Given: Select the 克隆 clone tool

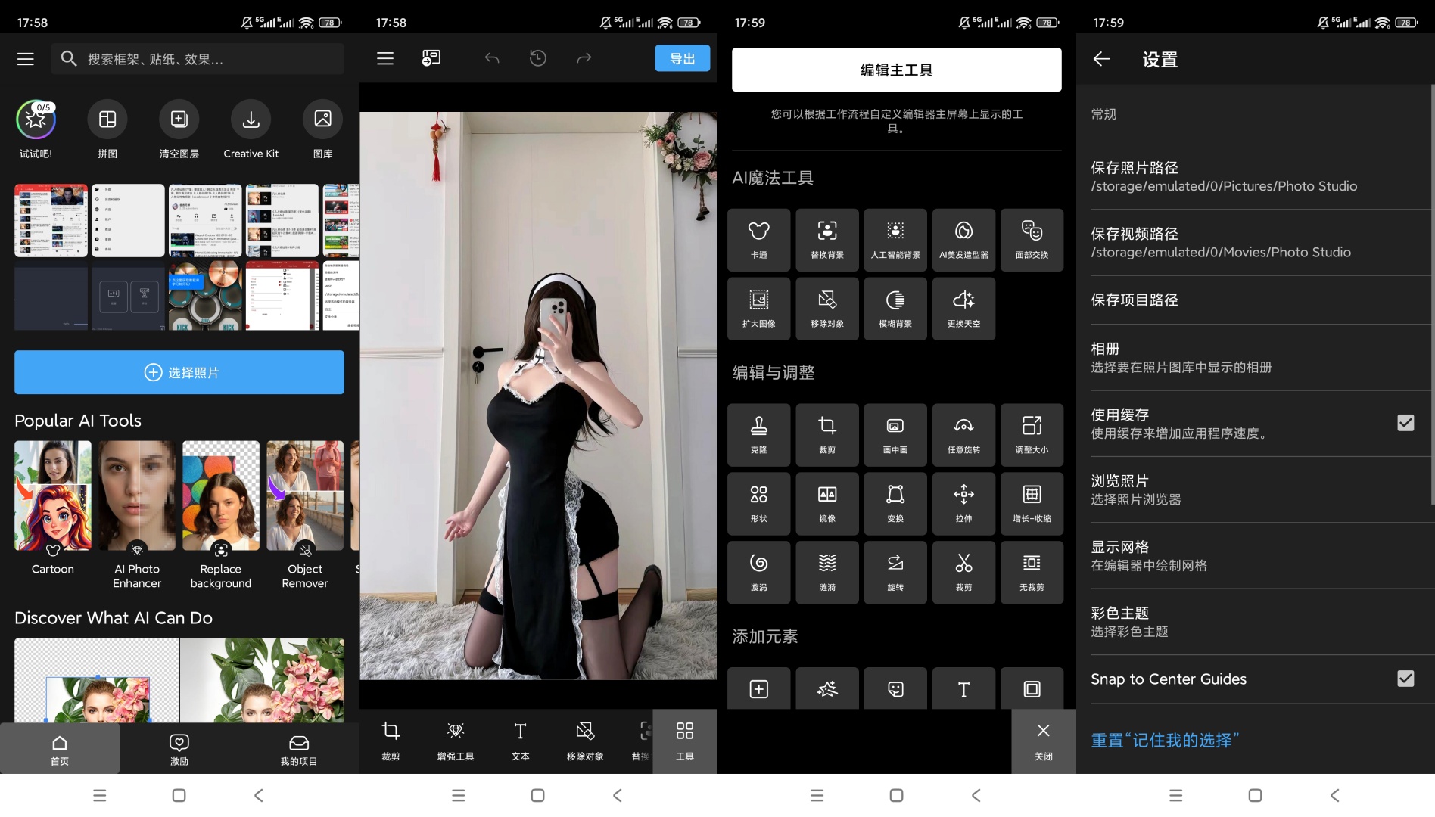Looking at the screenshot, I should (x=758, y=435).
